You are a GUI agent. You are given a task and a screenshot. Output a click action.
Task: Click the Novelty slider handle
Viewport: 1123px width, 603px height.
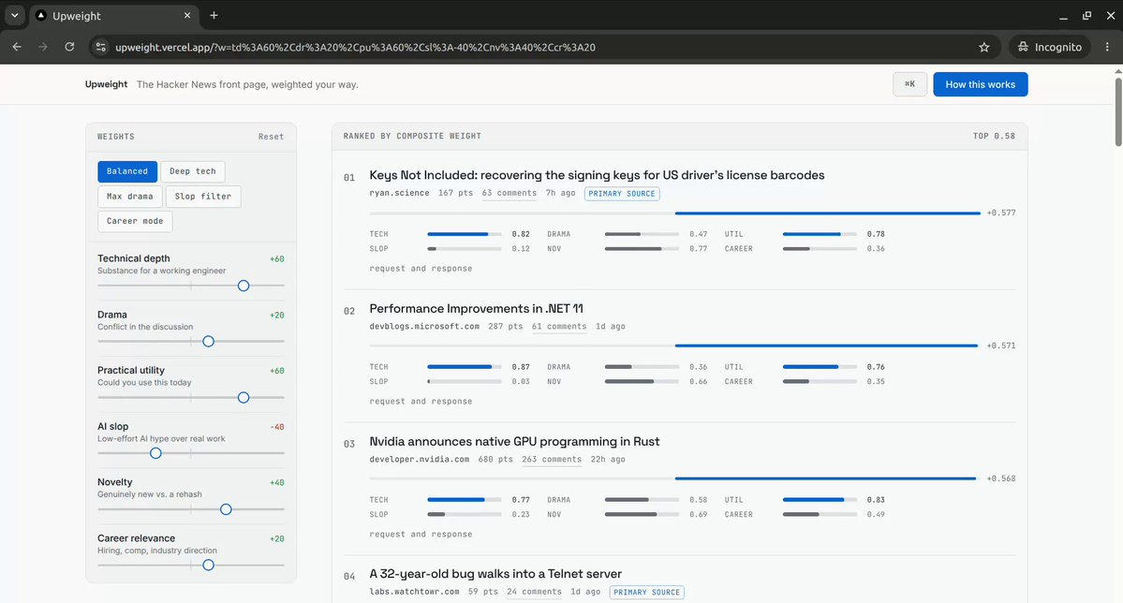[x=226, y=509]
